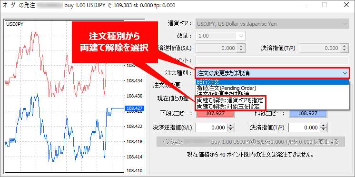Close the オーダーの発注 window
Screen dimensions: 355x177
[x=346, y=5]
